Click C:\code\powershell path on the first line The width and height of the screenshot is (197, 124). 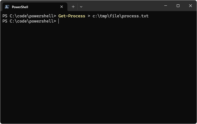click(x=32, y=16)
